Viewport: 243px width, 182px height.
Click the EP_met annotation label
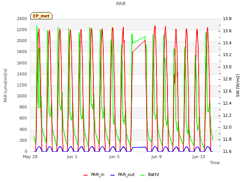point(41,16)
